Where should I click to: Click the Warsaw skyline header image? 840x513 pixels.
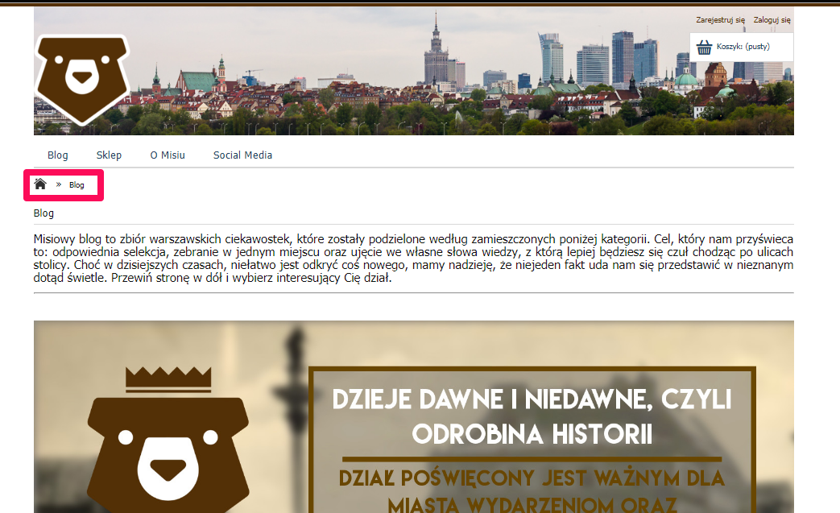click(414, 71)
